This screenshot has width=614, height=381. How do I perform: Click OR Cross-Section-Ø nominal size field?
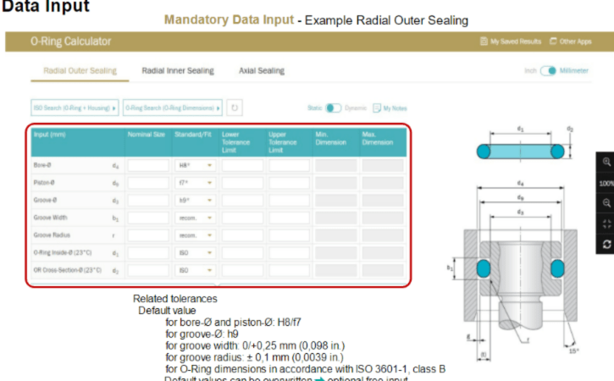pyautogui.click(x=148, y=270)
